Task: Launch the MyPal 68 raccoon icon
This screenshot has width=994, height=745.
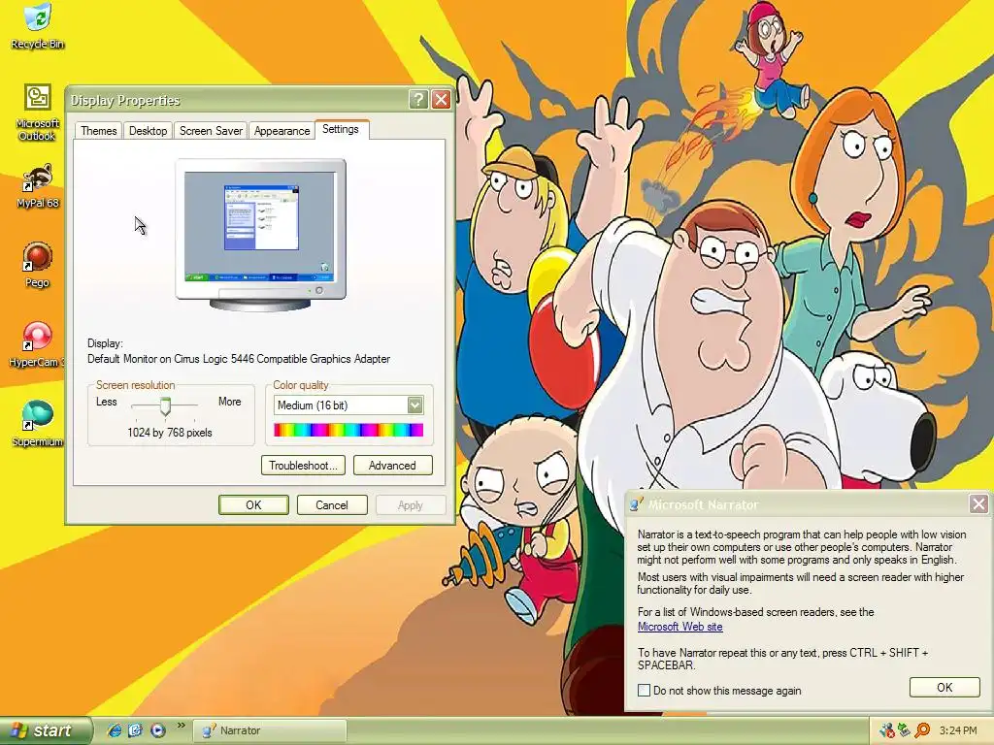Action: pyautogui.click(x=38, y=185)
